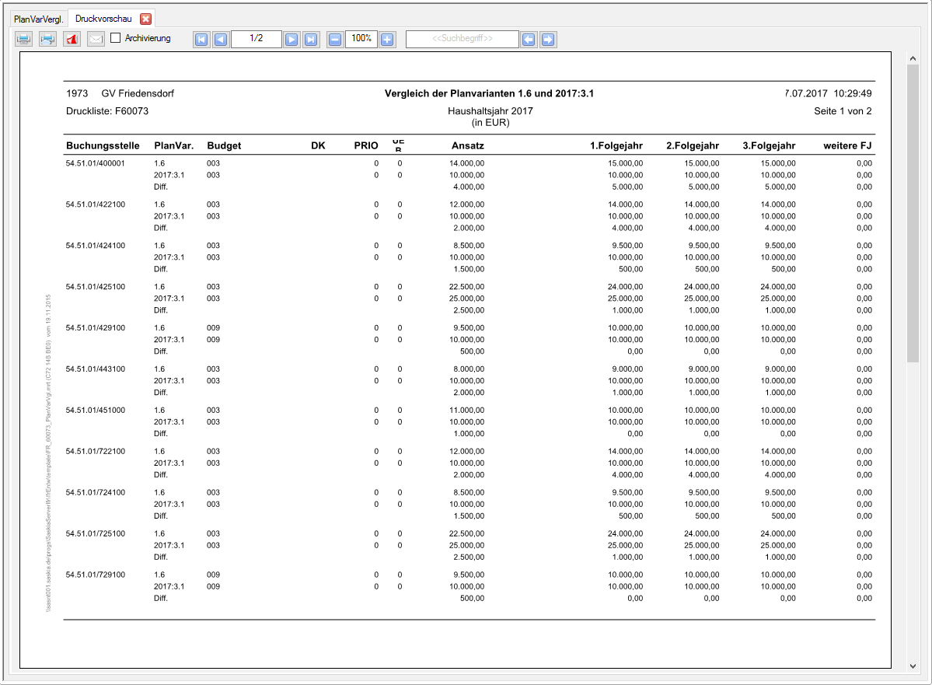Go to the previous page
Image resolution: width=932 pixels, height=685 pixels.
220,40
